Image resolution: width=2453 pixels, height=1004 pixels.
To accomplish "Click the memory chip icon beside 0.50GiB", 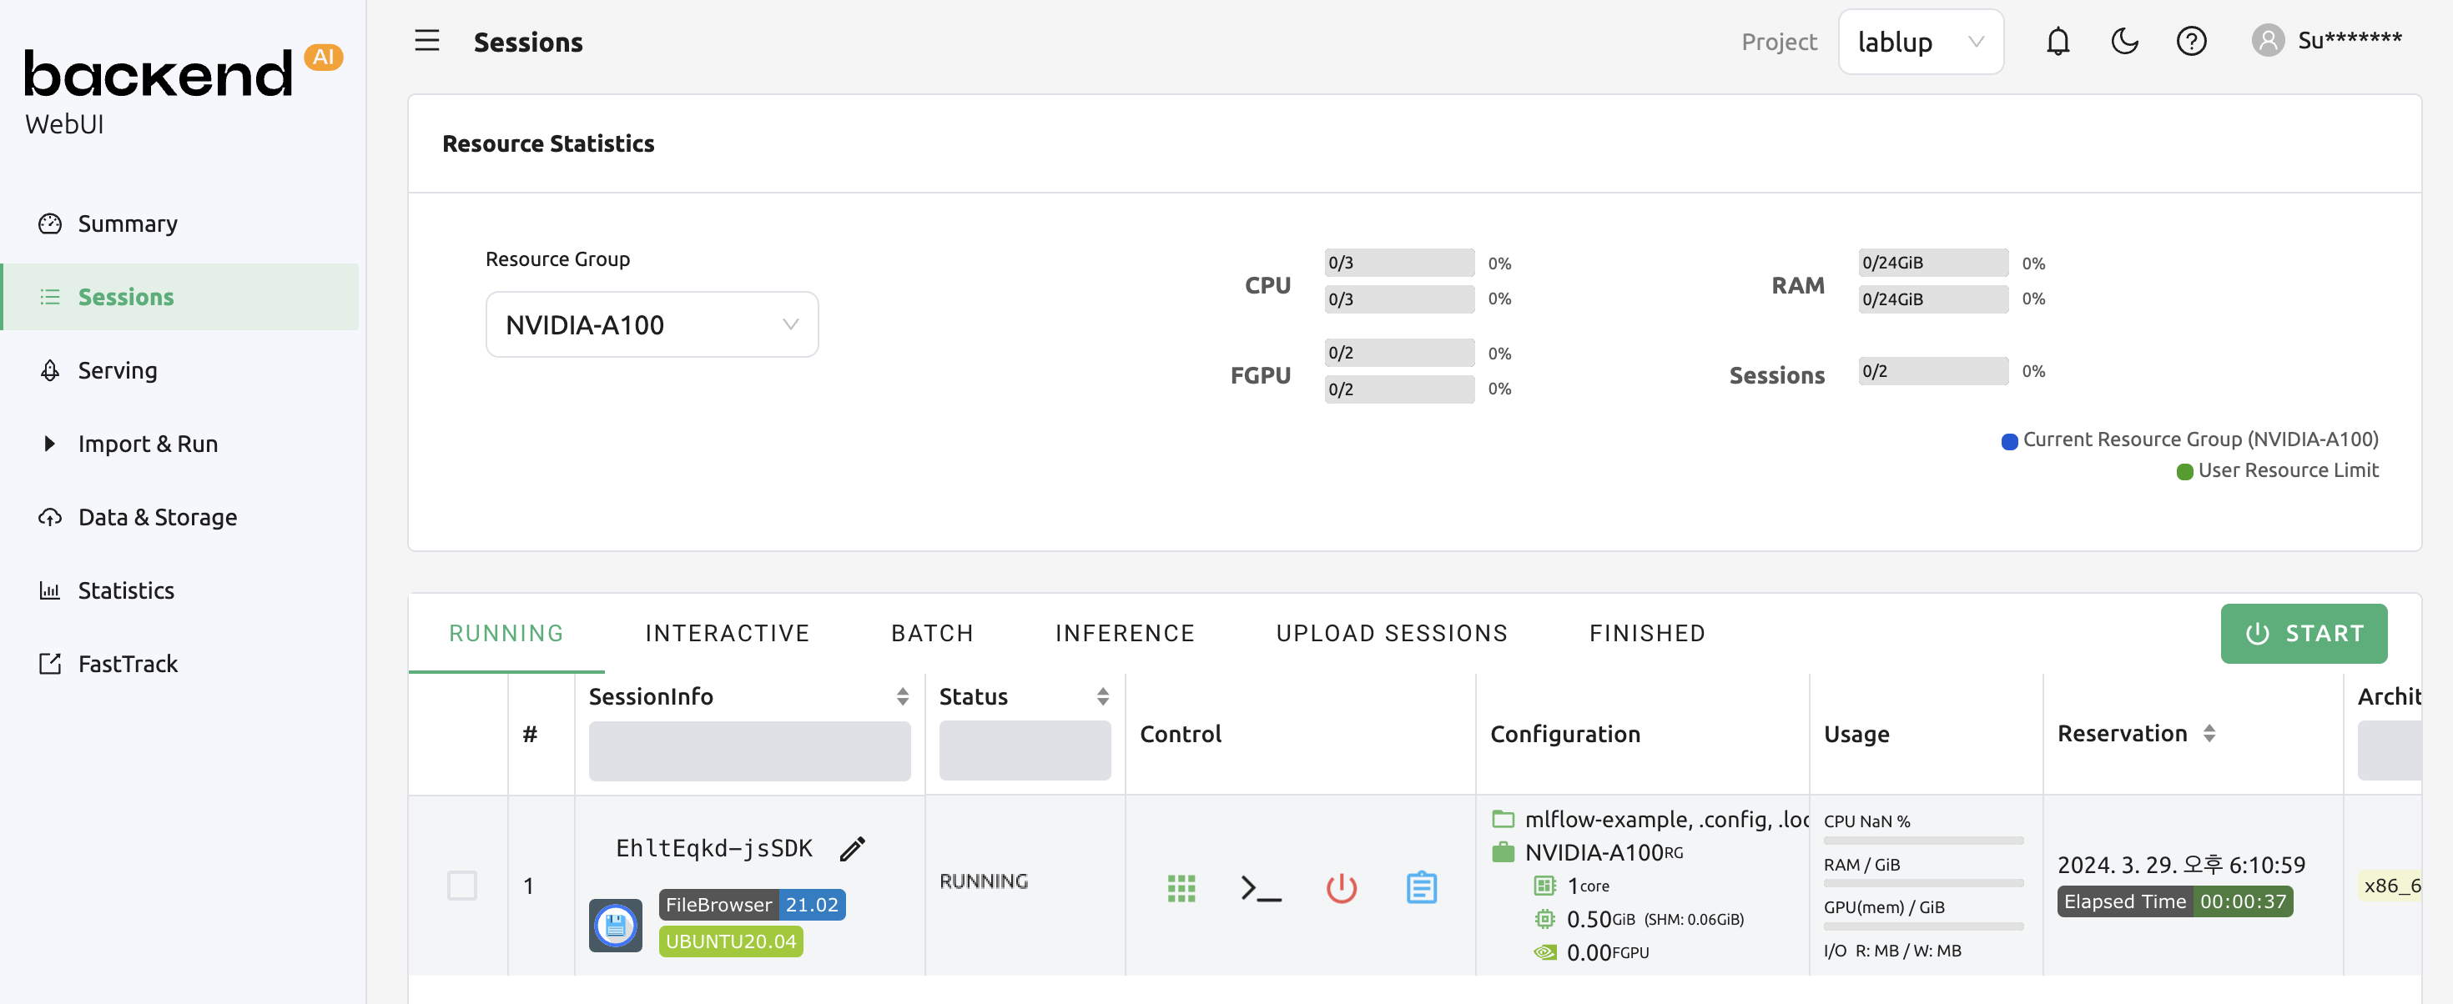I will pos(1544,918).
